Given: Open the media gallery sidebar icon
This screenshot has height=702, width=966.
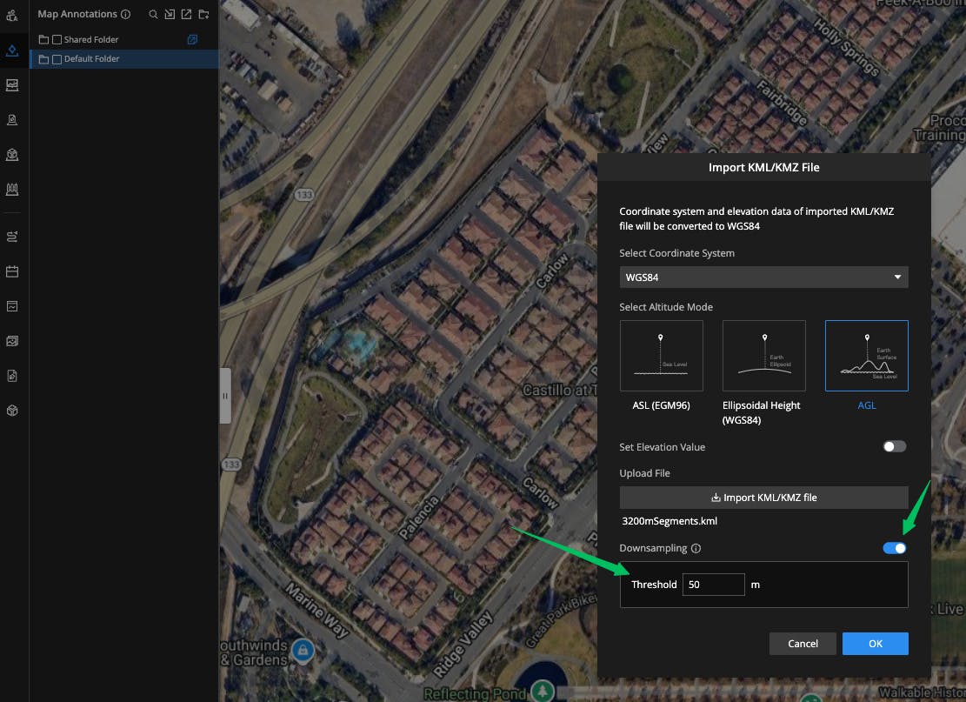Looking at the screenshot, I should [x=12, y=341].
